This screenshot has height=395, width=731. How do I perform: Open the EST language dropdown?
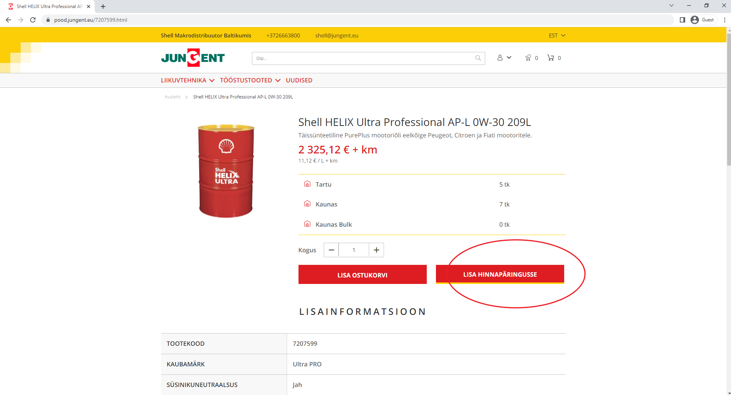[557, 35]
